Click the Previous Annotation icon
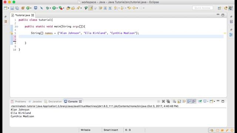 tap(123, 8)
